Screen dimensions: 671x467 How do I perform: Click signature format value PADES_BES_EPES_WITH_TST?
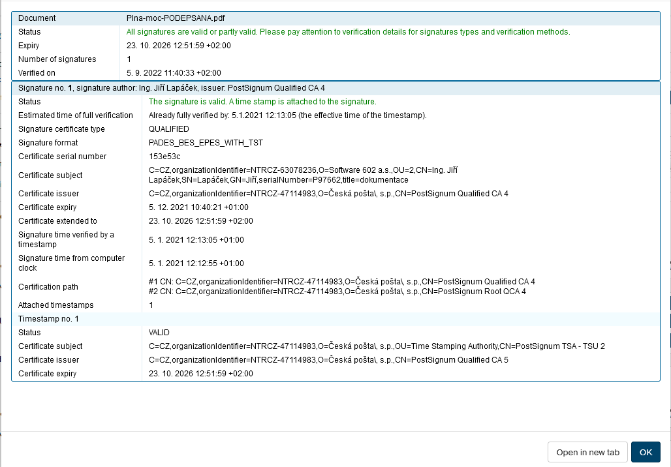(206, 143)
